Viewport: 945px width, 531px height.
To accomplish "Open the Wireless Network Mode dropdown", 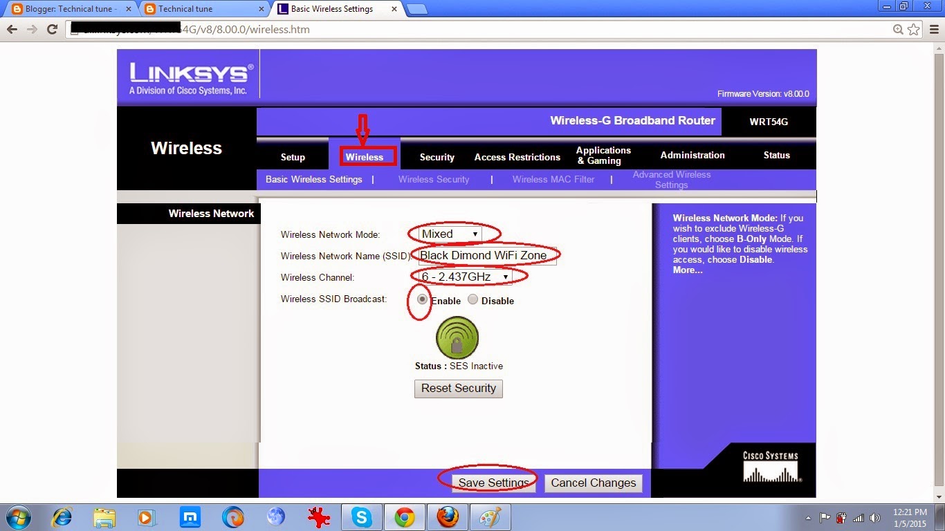I will tap(450, 234).
